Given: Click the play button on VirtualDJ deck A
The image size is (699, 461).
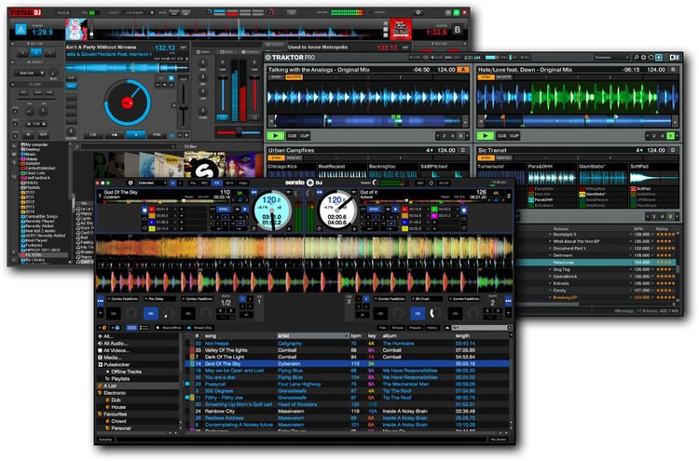Looking at the screenshot, I should point(135,134).
